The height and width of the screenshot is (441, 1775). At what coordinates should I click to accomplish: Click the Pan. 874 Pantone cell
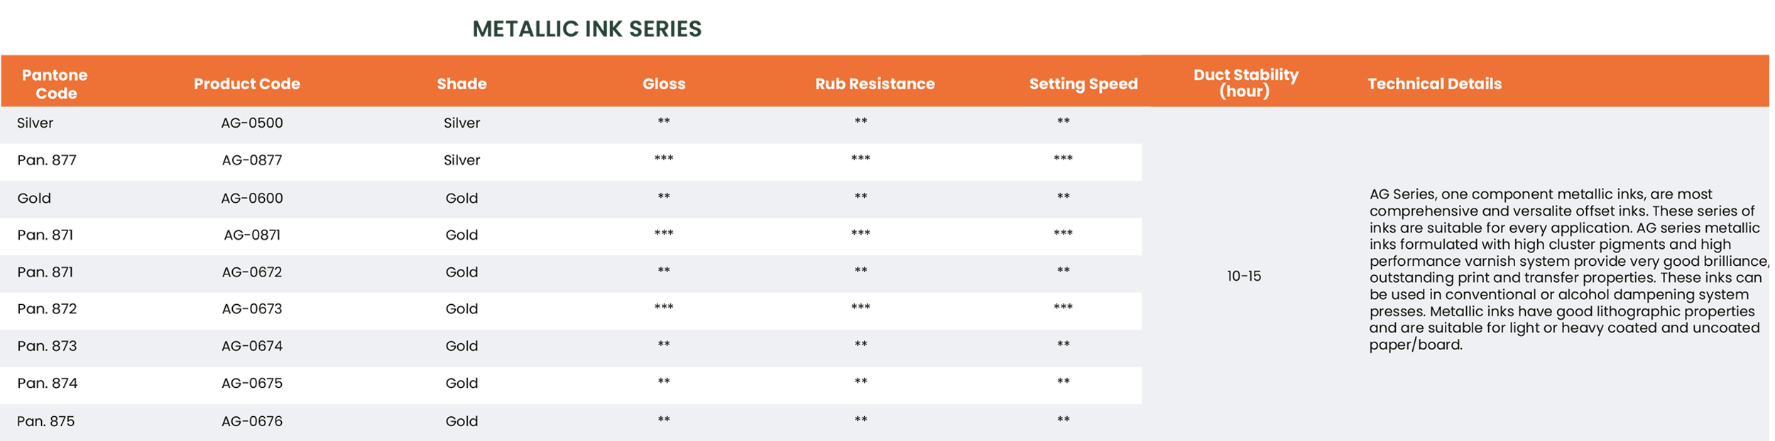pos(47,383)
